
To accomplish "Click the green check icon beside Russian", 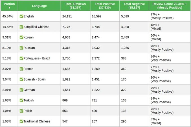I will (21, 48).
